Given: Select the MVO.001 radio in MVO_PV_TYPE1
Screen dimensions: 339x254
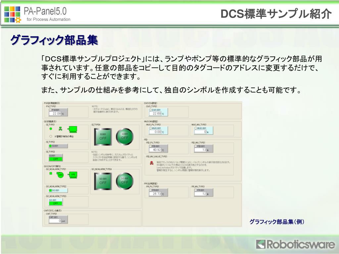Looking at the screenshot, I should [x=151, y=128].
